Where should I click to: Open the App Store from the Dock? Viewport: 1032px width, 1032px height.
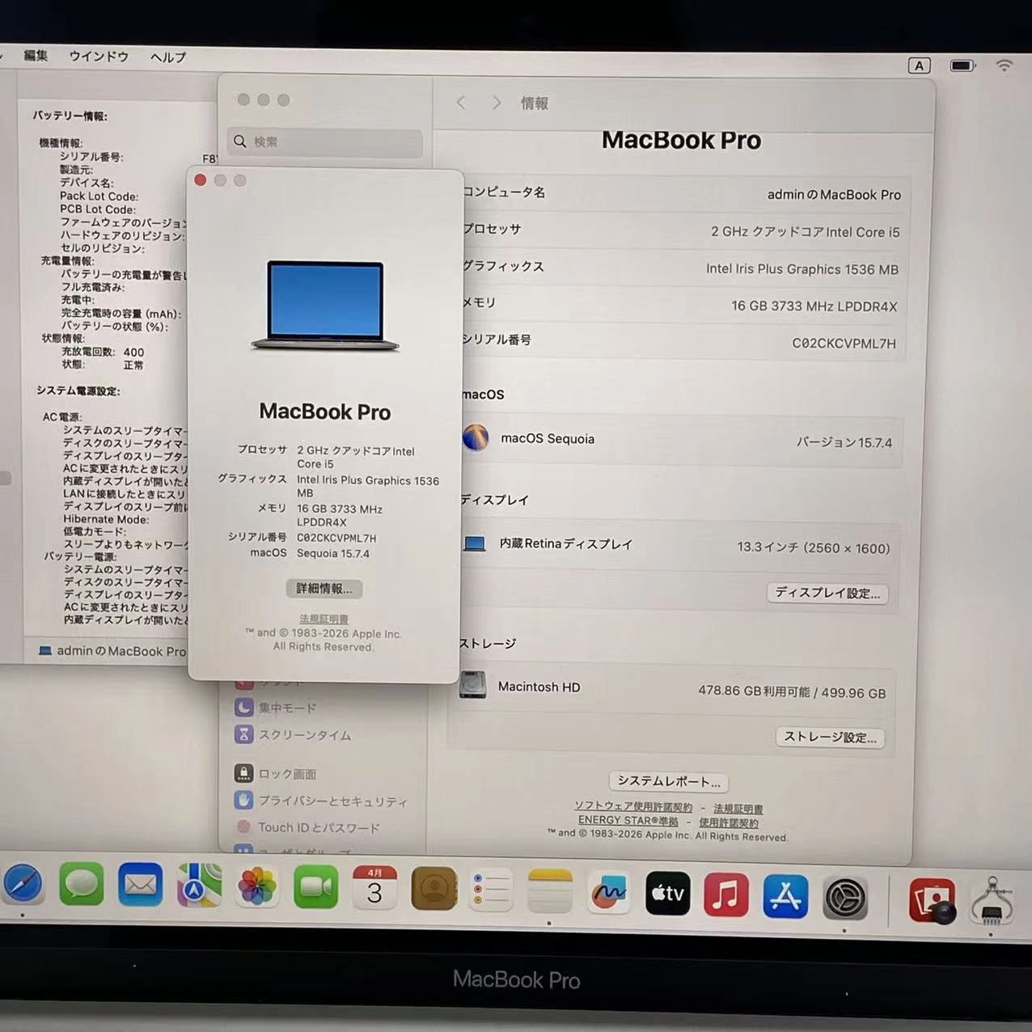tap(785, 895)
